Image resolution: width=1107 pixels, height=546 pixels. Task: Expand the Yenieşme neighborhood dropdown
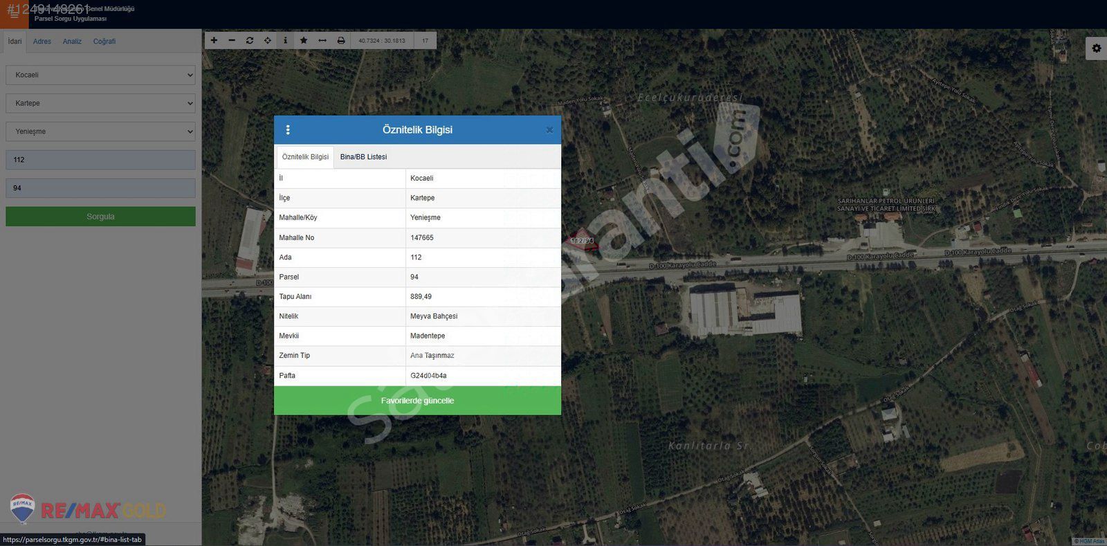100,131
